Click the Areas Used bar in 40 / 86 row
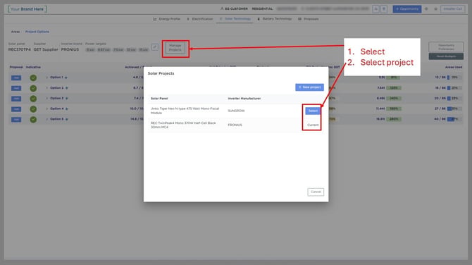Screen dimensions: 472x265 click(454, 119)
